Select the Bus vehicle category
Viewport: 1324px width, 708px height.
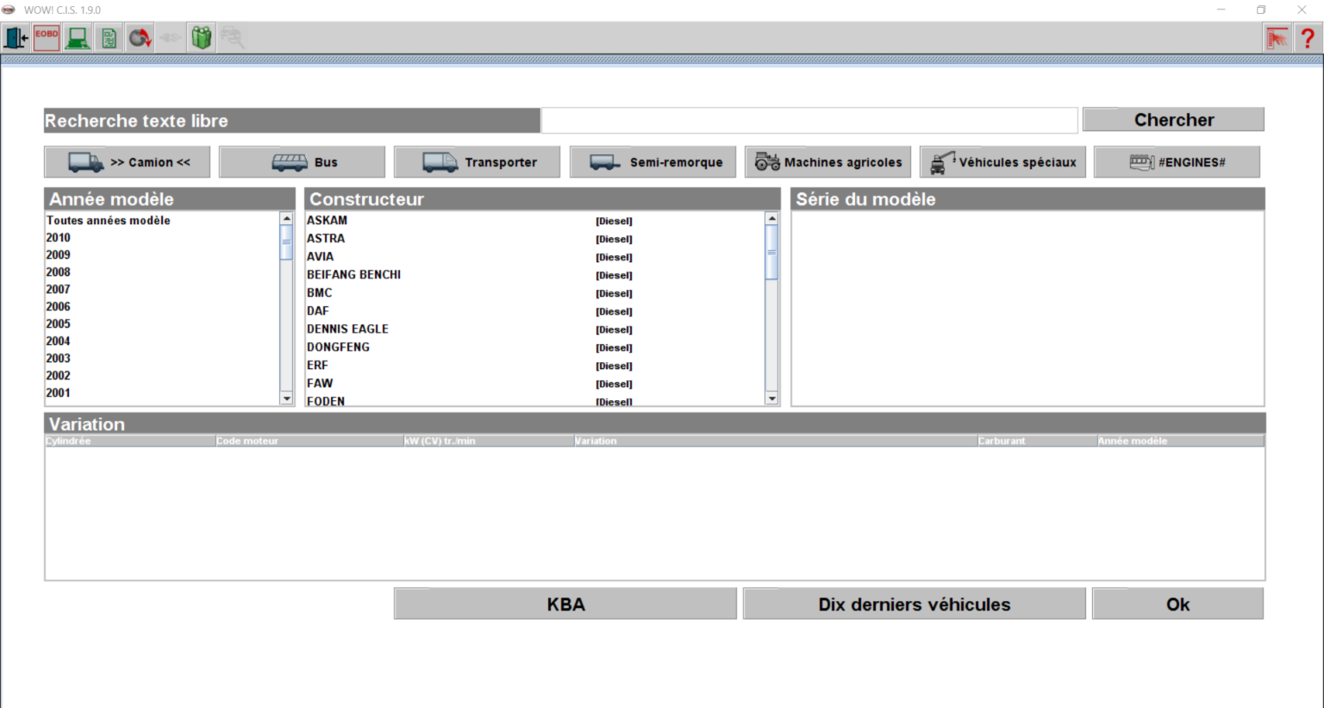[303, 162]
